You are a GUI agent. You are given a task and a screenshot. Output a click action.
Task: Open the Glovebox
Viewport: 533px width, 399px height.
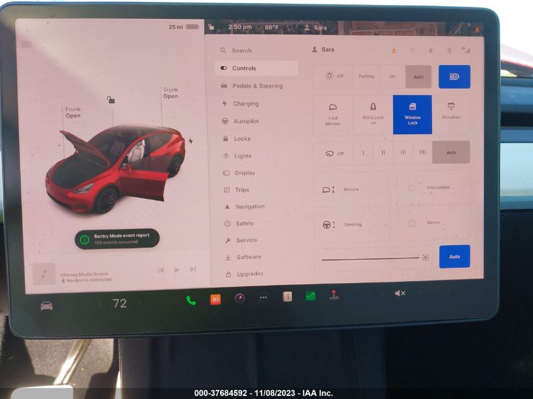pyautogui.click(x=451, y=111)
